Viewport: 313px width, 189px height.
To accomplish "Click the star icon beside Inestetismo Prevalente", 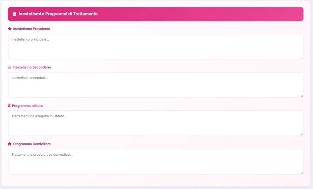I will click(x=10, y=29).
